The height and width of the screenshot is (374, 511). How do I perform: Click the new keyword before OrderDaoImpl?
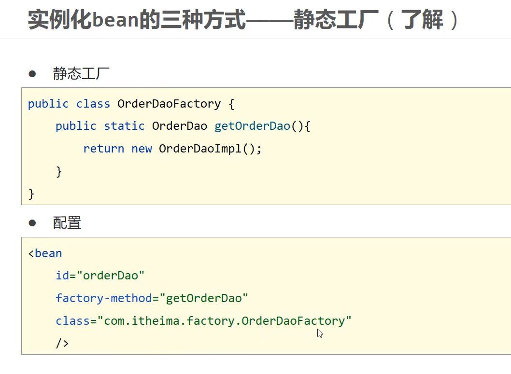[x=142, y=149]
